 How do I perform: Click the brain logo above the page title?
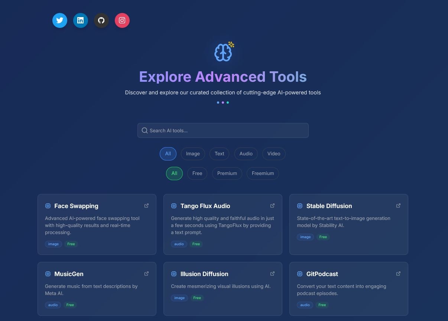(x=223, y=52)
